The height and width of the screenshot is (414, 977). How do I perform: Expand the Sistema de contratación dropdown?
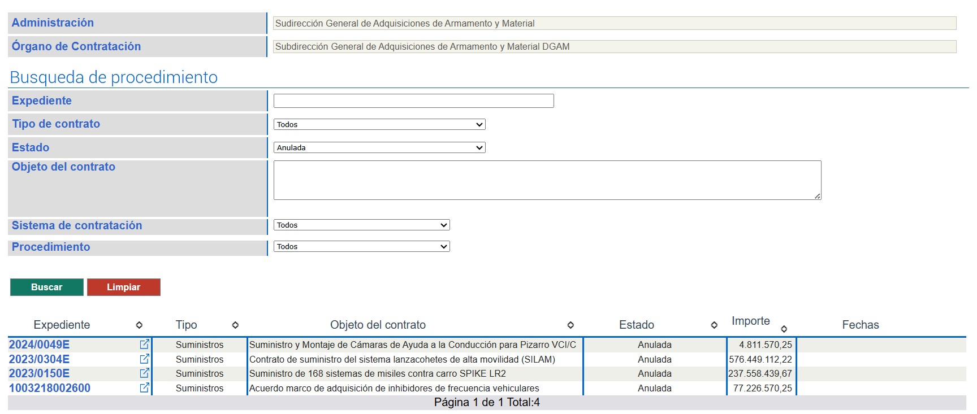(x=361, y=225)
